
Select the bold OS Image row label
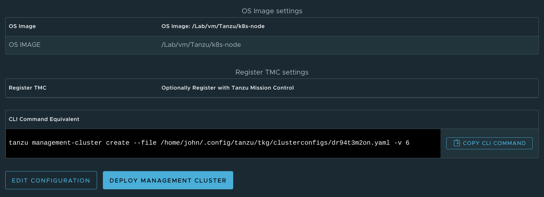coord(22,26)
